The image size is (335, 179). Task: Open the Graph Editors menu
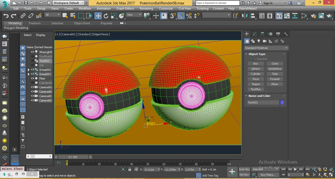(x=125, y=8)
